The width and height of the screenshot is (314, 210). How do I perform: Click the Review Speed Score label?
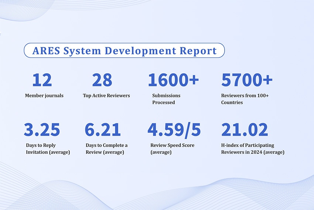click(170, 149)
